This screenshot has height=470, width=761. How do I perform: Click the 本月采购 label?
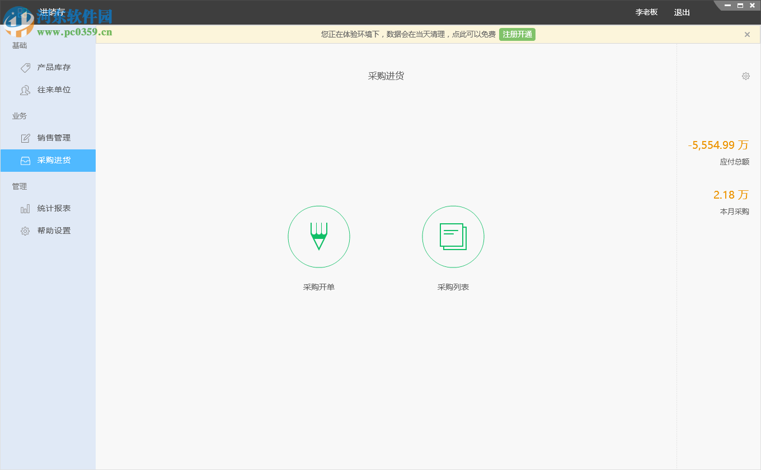tap(735, 212)
